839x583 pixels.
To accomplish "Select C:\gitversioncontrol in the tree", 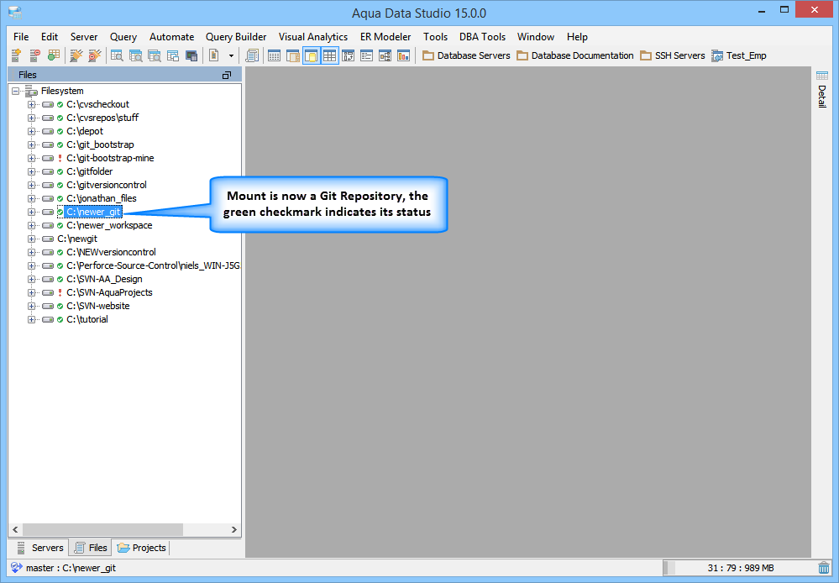I will pyautogui.click(x=107, y=185).
